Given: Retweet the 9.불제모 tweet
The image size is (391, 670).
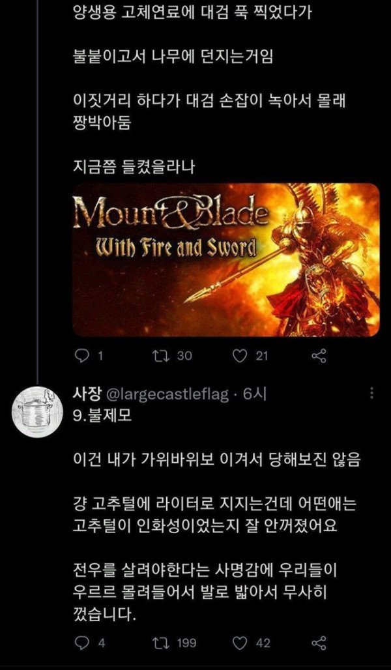Looking at the screenshot, I should [x=160, y=642].
